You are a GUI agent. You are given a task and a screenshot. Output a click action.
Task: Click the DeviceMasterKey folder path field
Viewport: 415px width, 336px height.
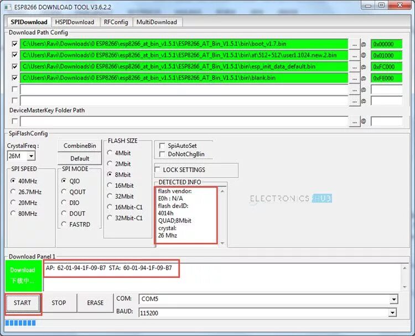184,122
